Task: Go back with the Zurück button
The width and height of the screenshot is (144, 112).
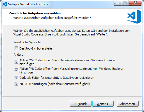Action: click(81, 104)
